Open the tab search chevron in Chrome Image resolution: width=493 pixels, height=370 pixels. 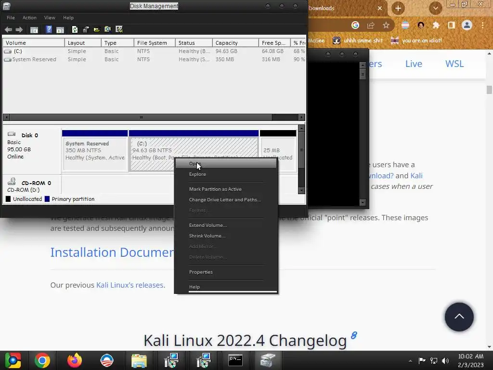(435, 8)
